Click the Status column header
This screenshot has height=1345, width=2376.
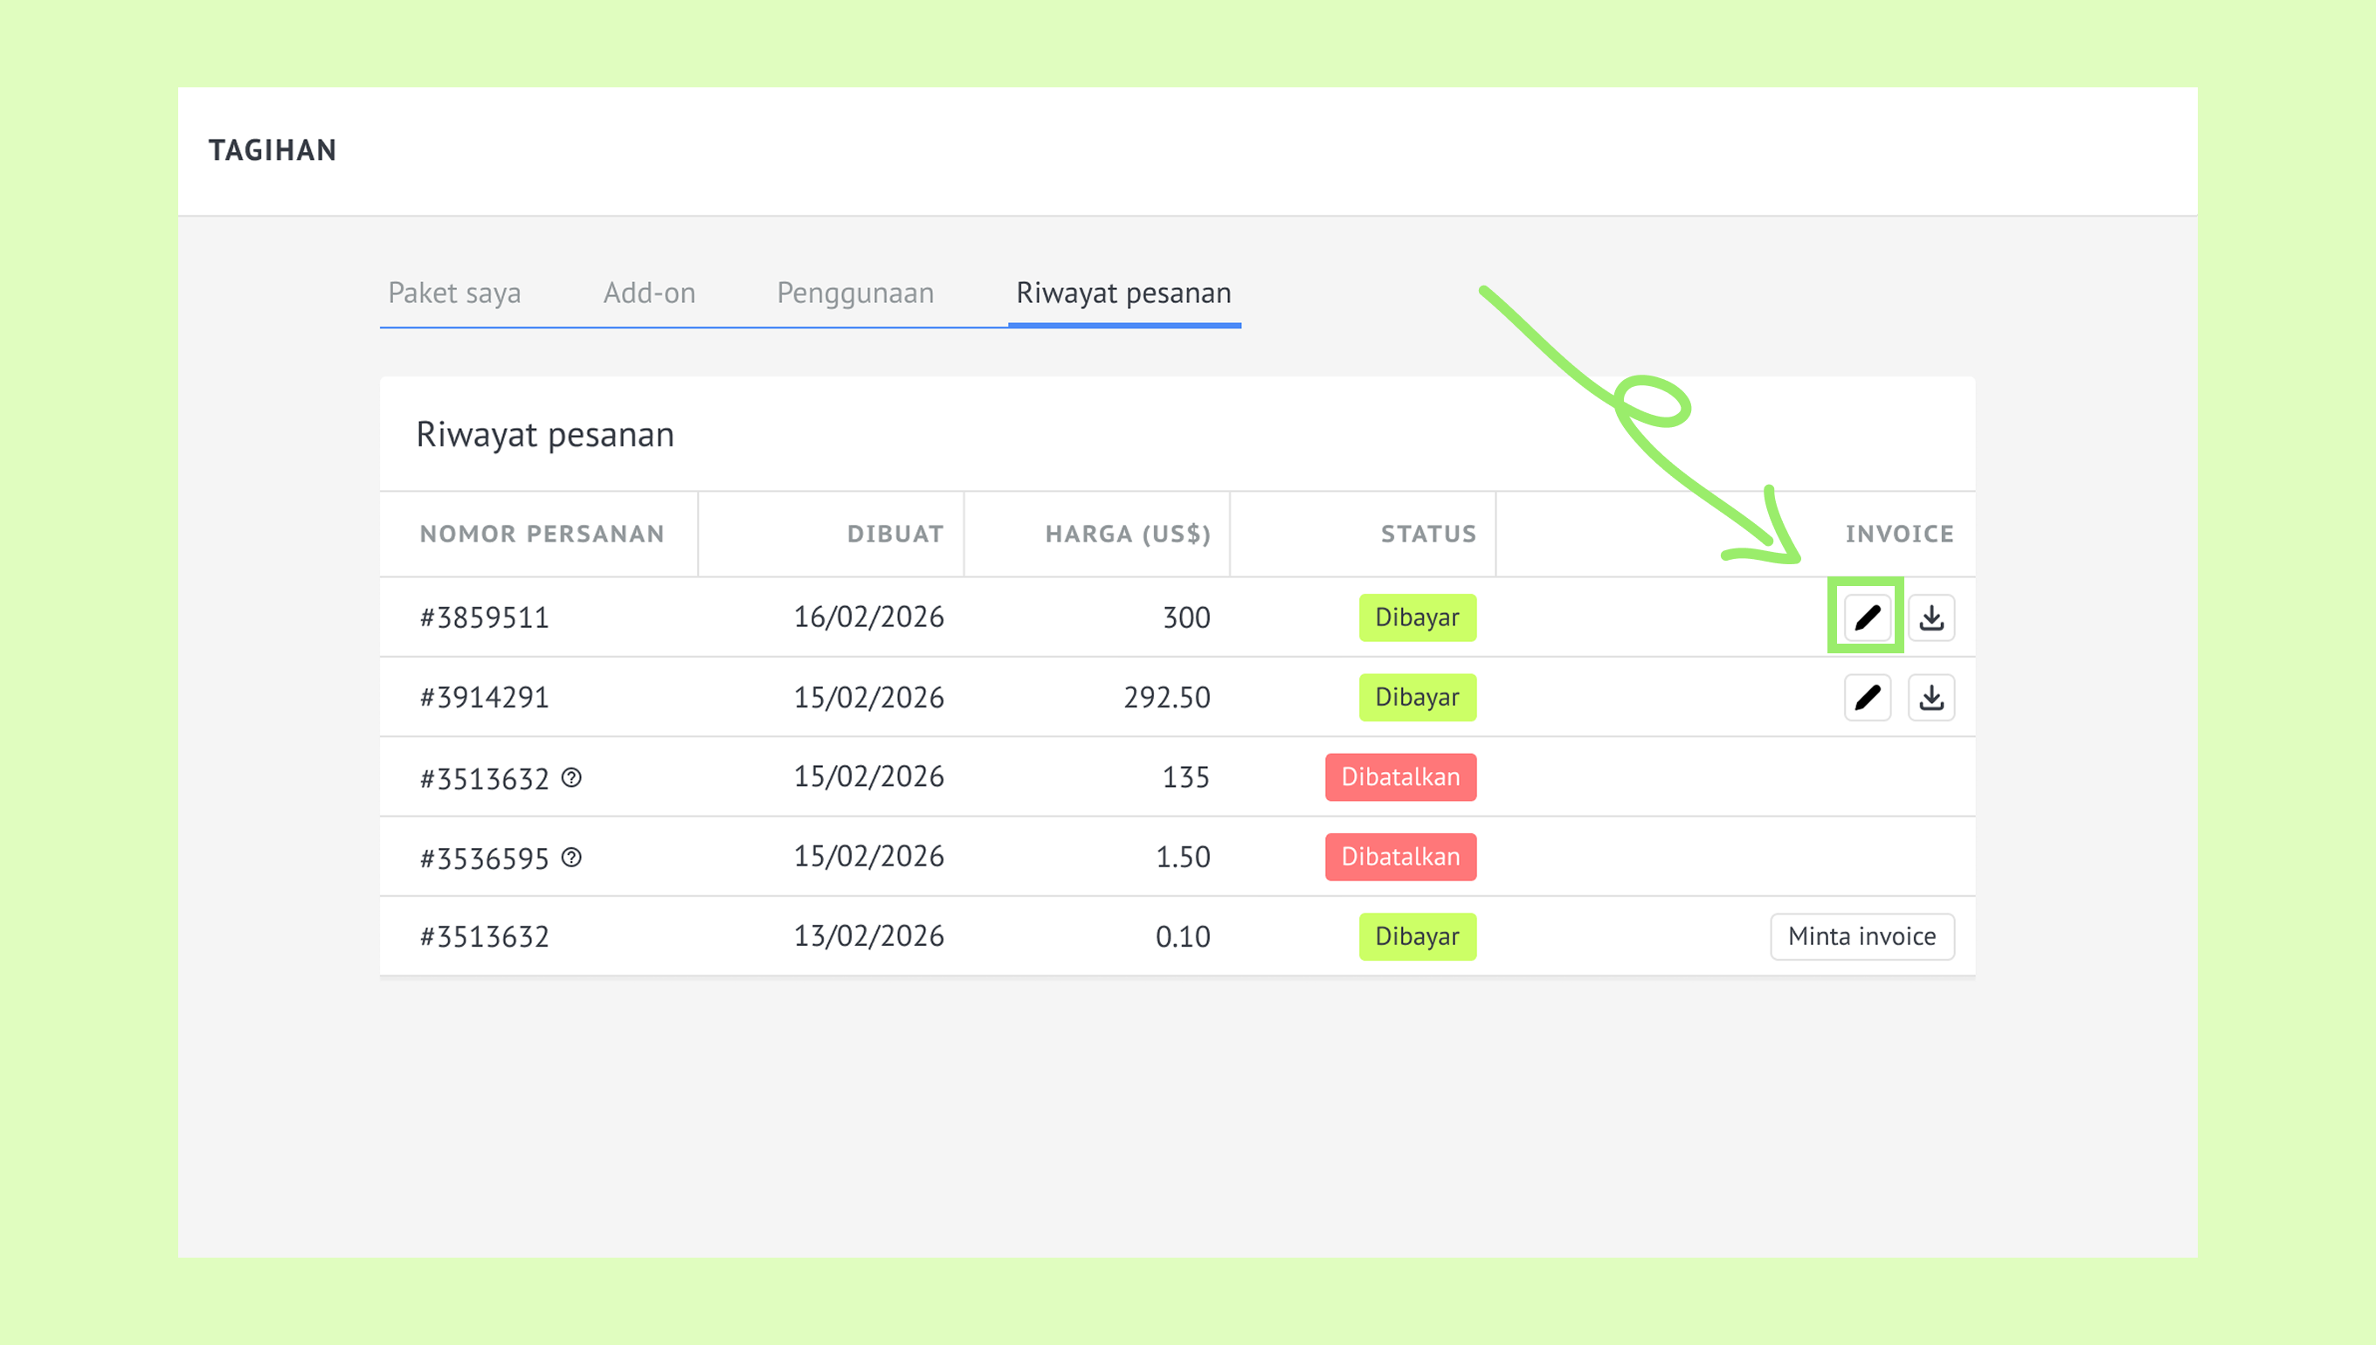click(1428, 534)
